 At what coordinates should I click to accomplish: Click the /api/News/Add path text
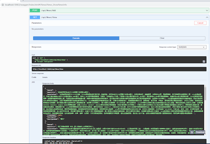[x=49, y=10]
